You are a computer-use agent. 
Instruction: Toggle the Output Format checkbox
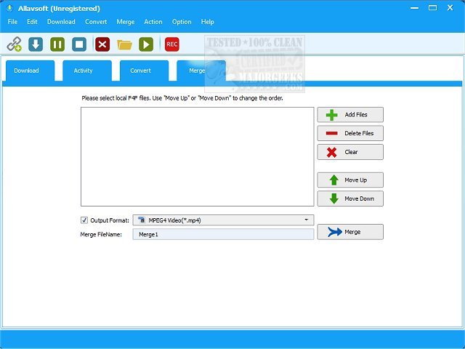[x=84, y=220]
